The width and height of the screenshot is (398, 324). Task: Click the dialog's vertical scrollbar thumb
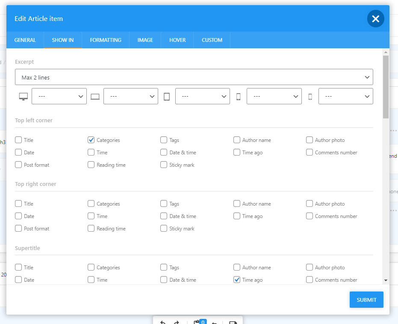[386, 85]
